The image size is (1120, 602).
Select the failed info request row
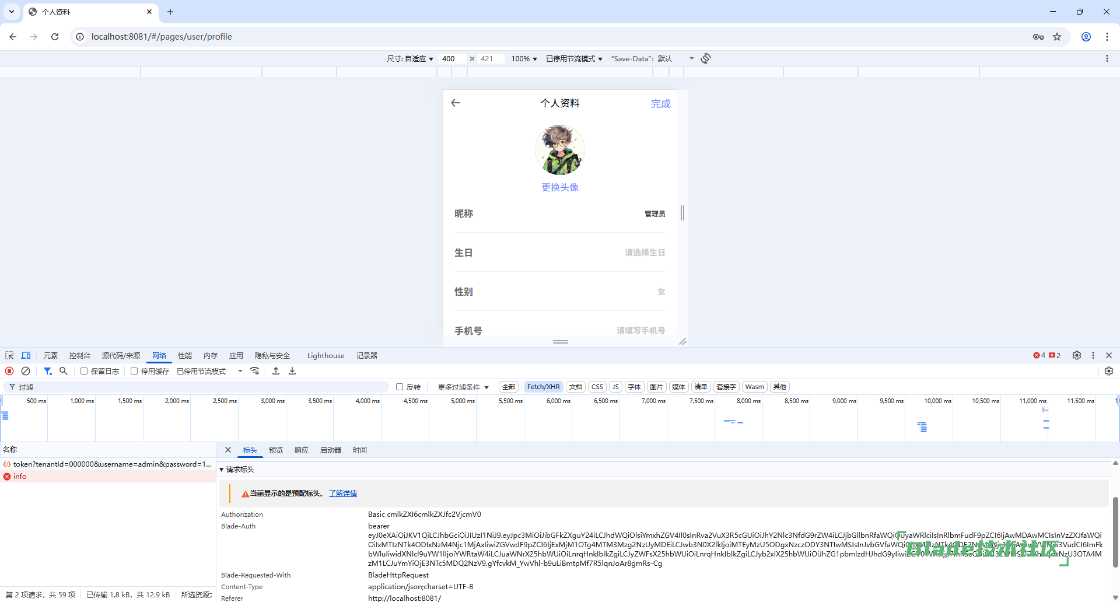click(108, 477)
